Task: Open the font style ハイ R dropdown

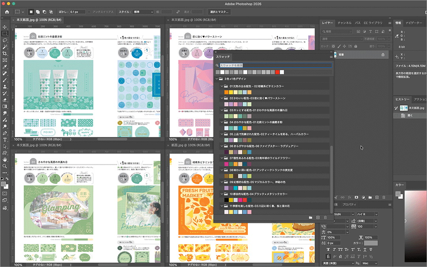Action: (x=367, y=214)
